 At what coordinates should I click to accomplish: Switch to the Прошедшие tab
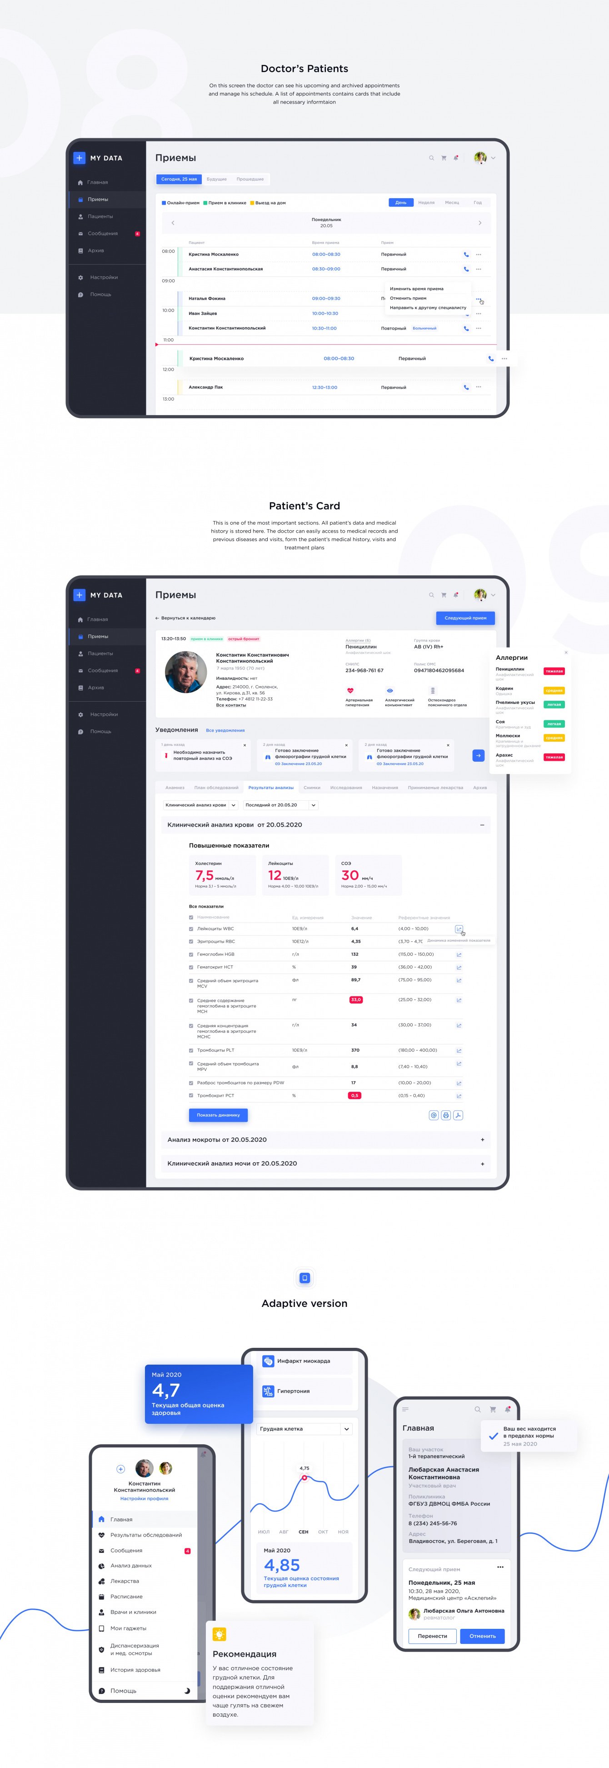(x=250, y=179)
